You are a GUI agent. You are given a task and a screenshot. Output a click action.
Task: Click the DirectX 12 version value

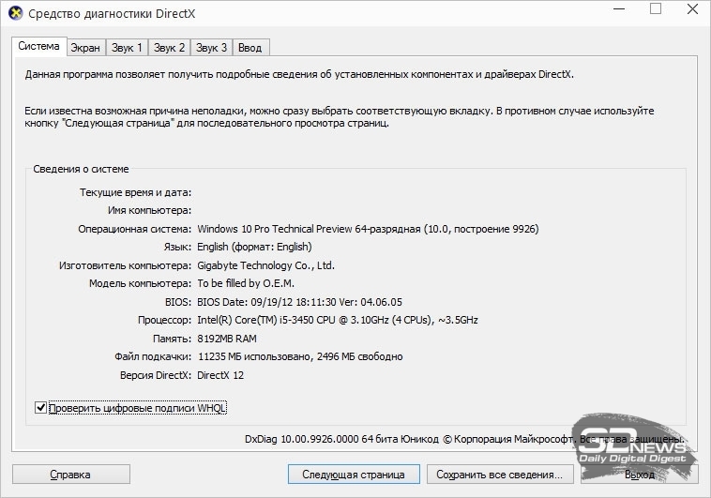click(x=220, y=375)
